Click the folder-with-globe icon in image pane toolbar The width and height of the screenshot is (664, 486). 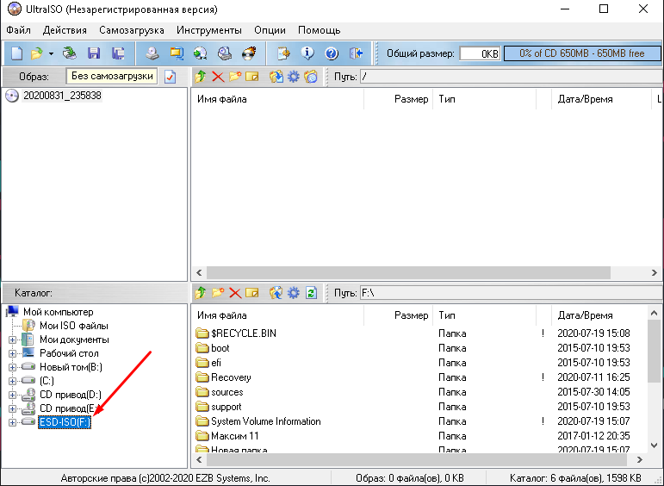[311, 77]
